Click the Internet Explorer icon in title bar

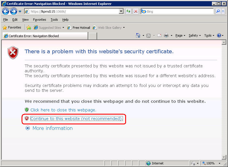pos(4,4)
